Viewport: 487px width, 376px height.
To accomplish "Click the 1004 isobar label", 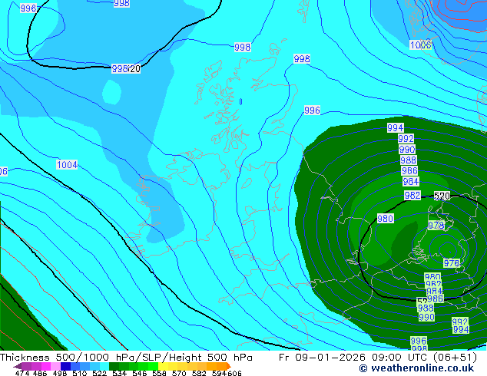I will [67, 165].
